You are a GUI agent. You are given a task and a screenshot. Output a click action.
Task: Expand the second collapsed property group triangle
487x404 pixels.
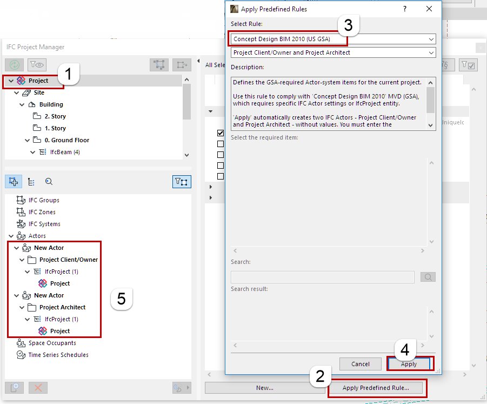click(x=211, y=197)
